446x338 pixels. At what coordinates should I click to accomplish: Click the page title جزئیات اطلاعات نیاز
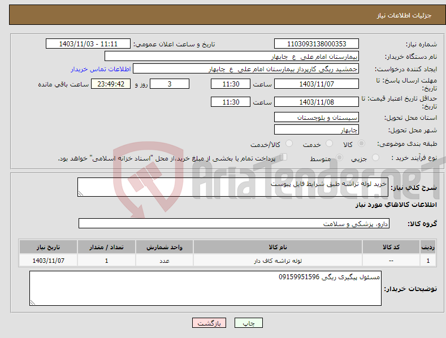point(404,15)
